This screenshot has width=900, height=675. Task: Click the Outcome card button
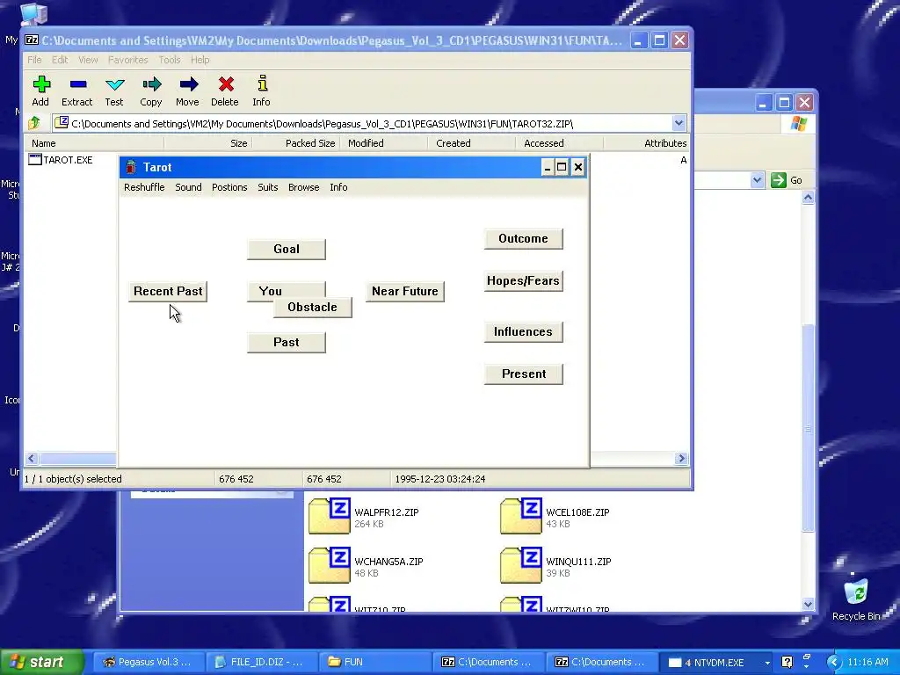(x=524, y=239)
